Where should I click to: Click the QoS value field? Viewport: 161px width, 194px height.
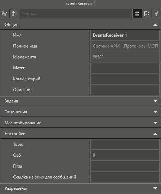point(125,155)
